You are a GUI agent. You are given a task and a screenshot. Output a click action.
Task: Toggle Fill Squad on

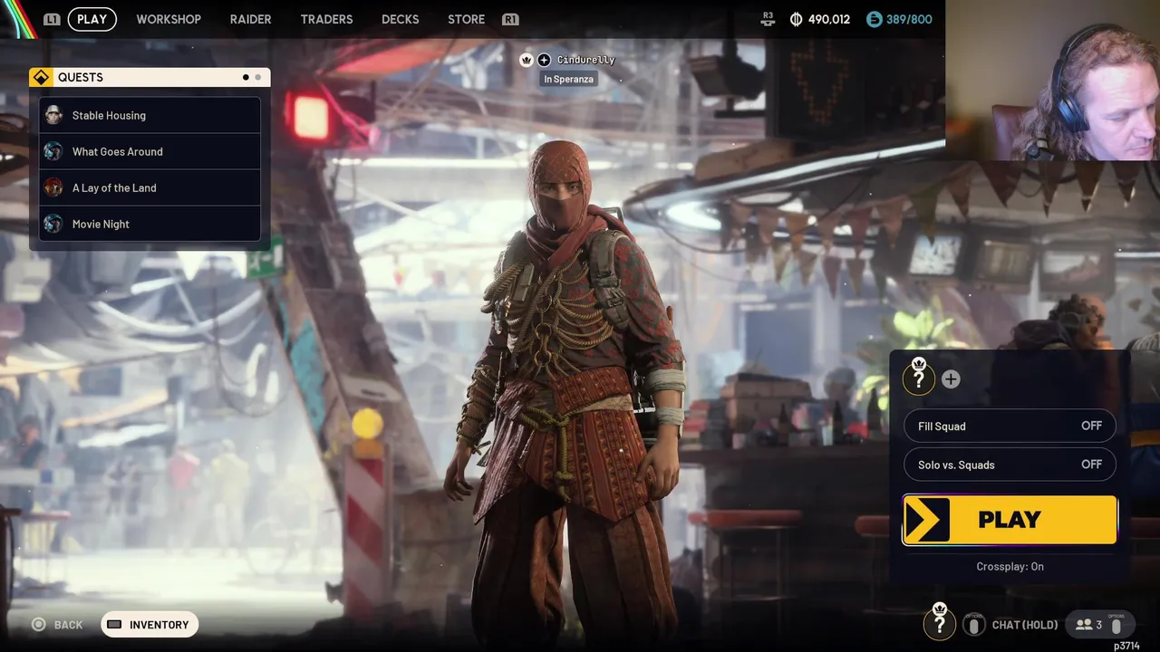pos(1010,426)
